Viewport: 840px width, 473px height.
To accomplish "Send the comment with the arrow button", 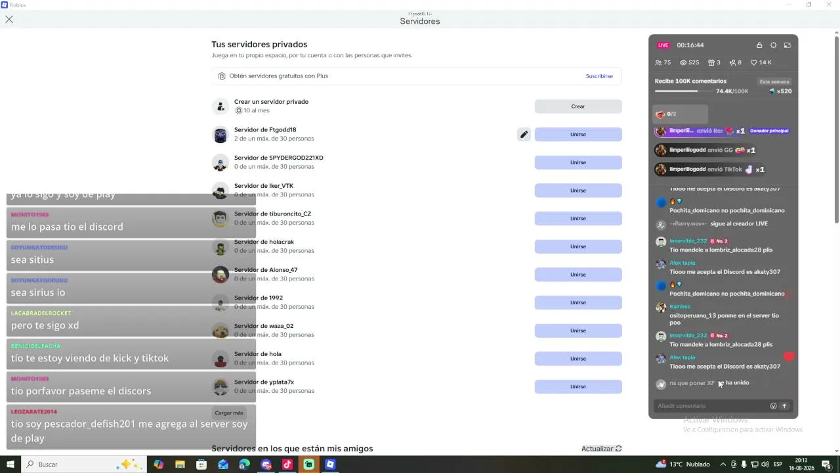I will tap(784, 406).
